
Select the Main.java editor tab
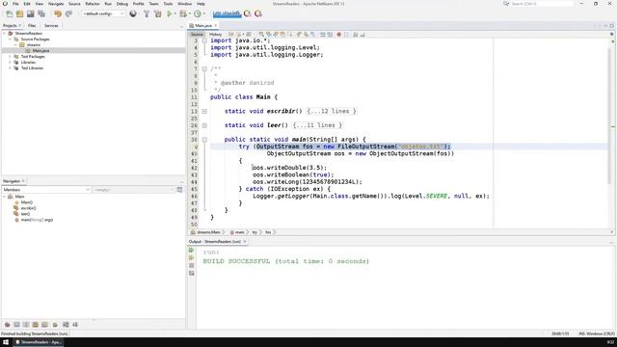[203, 26]
